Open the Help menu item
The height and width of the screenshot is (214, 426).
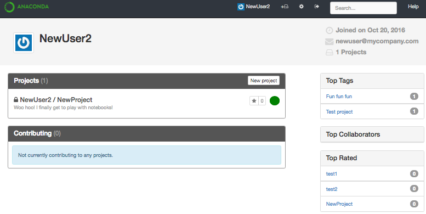click(x=413, y=7)
